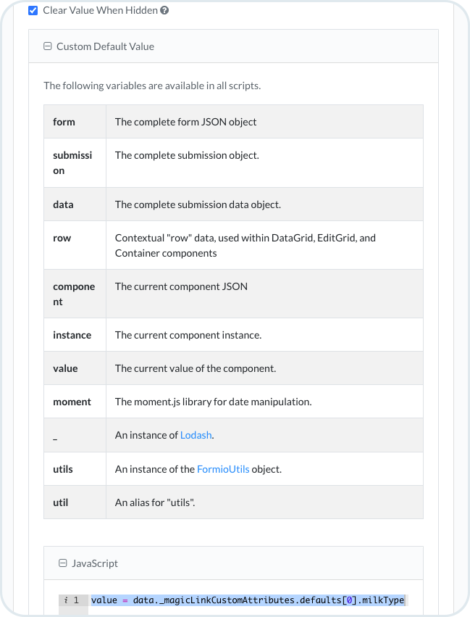Toggle the Clear Value When Hidden checkbox

pos(33,11)
